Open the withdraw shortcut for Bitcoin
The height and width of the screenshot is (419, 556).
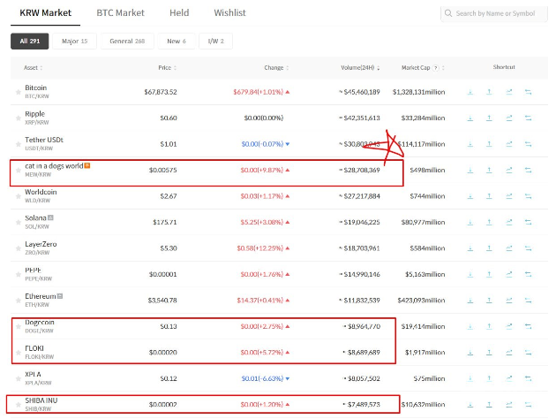(x=489, y=92)
